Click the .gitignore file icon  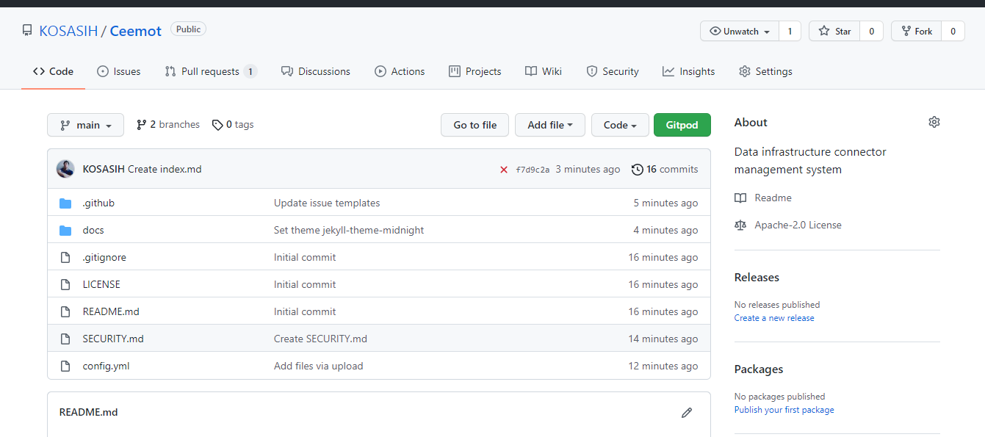pyautogui.click(x=65, y=257)
